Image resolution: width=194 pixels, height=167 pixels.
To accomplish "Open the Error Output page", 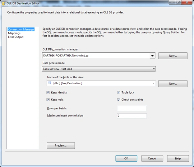I will [16, 37].
